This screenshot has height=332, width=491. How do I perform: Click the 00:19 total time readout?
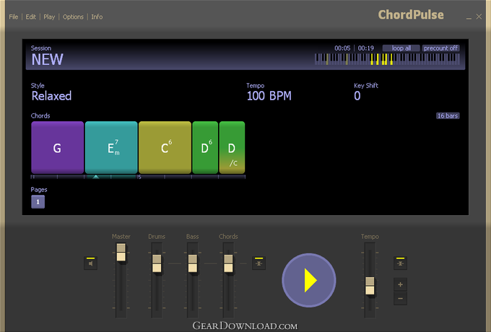[x=366, y=48]
